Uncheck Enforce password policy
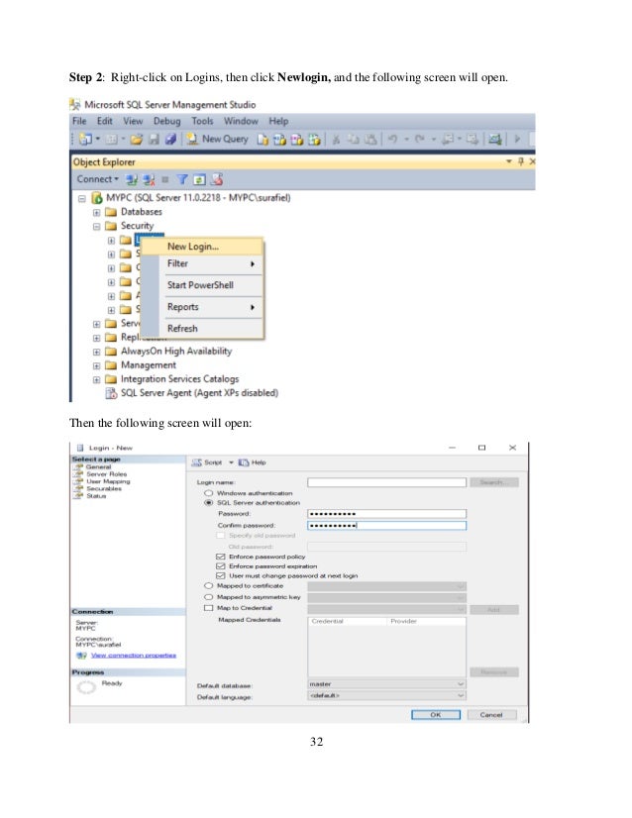The height and width of the screenshot is (818, 632). [x=220, y=558]
